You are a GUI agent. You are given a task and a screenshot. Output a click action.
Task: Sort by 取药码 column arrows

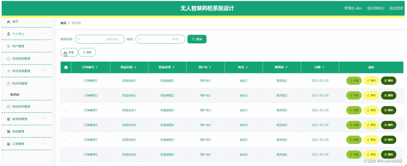pyautogui.click(x=287, y=67)
